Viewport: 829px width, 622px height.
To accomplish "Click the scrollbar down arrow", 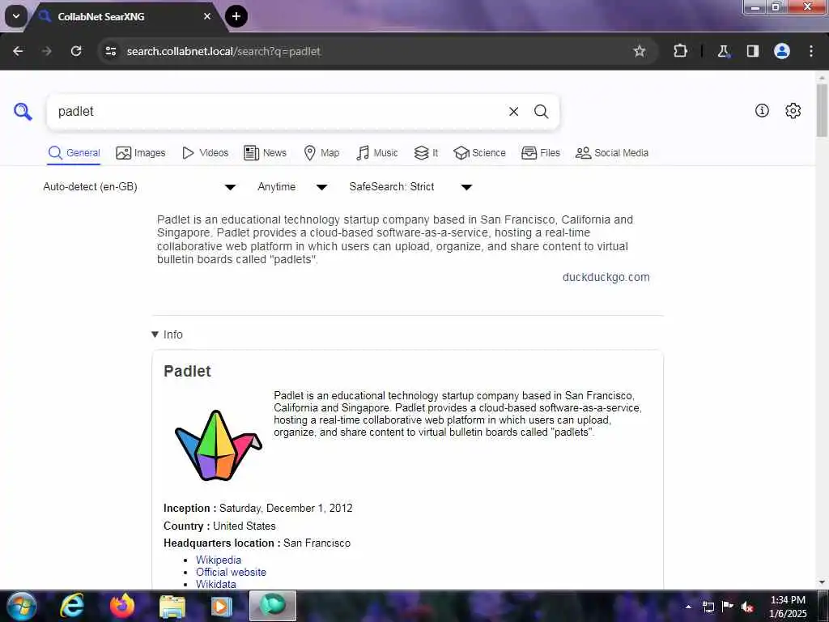I will coord(823,582).
